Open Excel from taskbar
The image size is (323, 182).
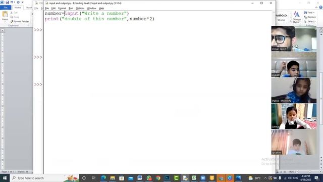(x=194, y=178)
